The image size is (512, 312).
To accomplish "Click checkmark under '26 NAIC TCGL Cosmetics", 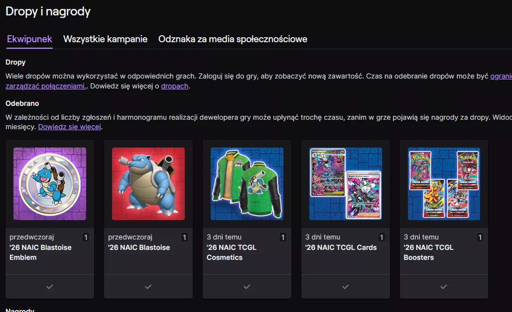I will (x=247, y=287).
